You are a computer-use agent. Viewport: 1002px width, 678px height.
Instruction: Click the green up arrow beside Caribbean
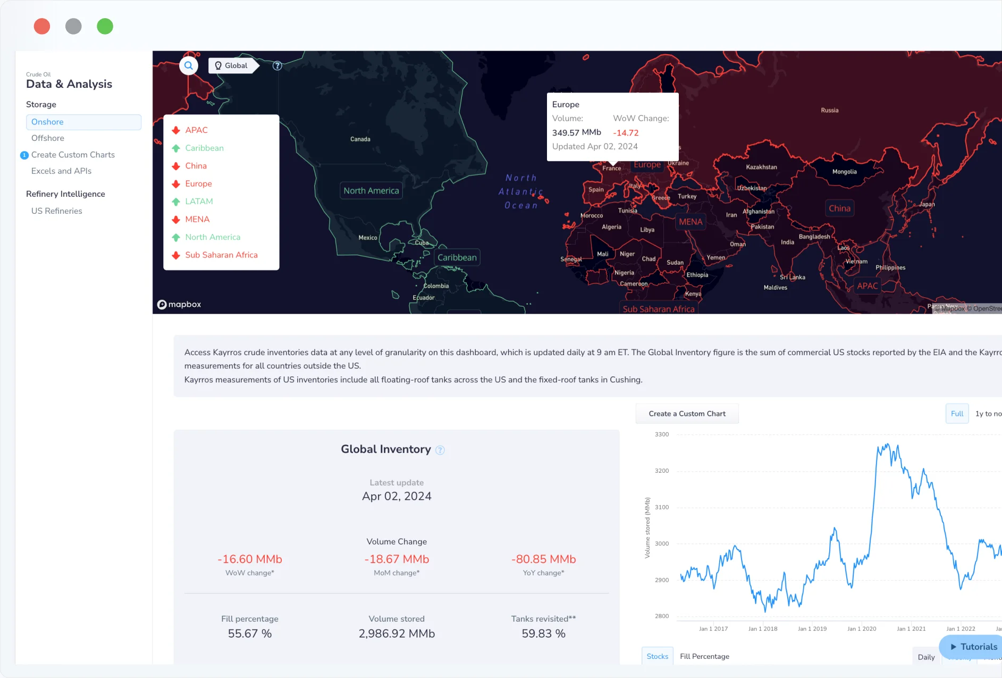click(x=176, y=148)
